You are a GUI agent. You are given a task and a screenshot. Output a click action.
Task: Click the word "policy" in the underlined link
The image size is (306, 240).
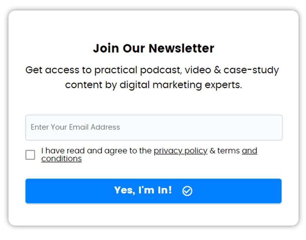[x=196, y=151]
